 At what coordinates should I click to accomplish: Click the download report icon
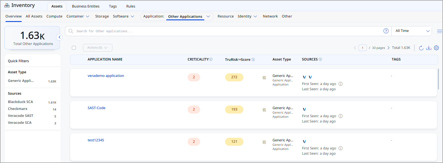[x=429, y=48]
